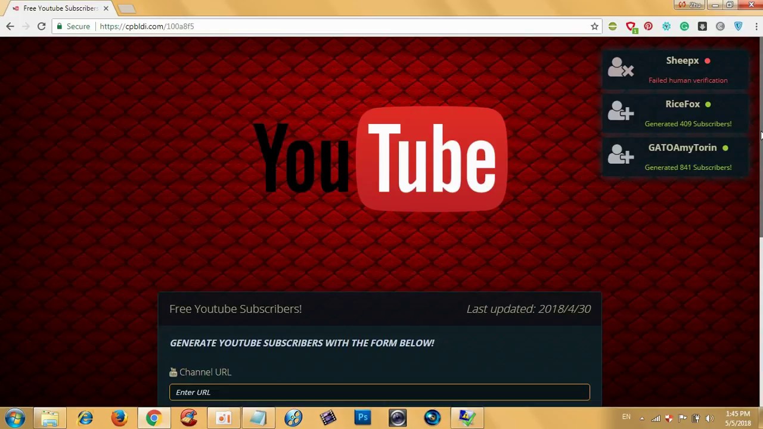
Task: Click the power plug tray icon
Action: [x=696, y=418]
